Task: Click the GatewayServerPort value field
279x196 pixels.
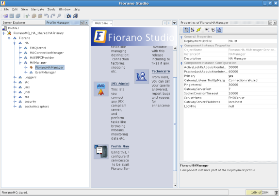Action: 252,89
